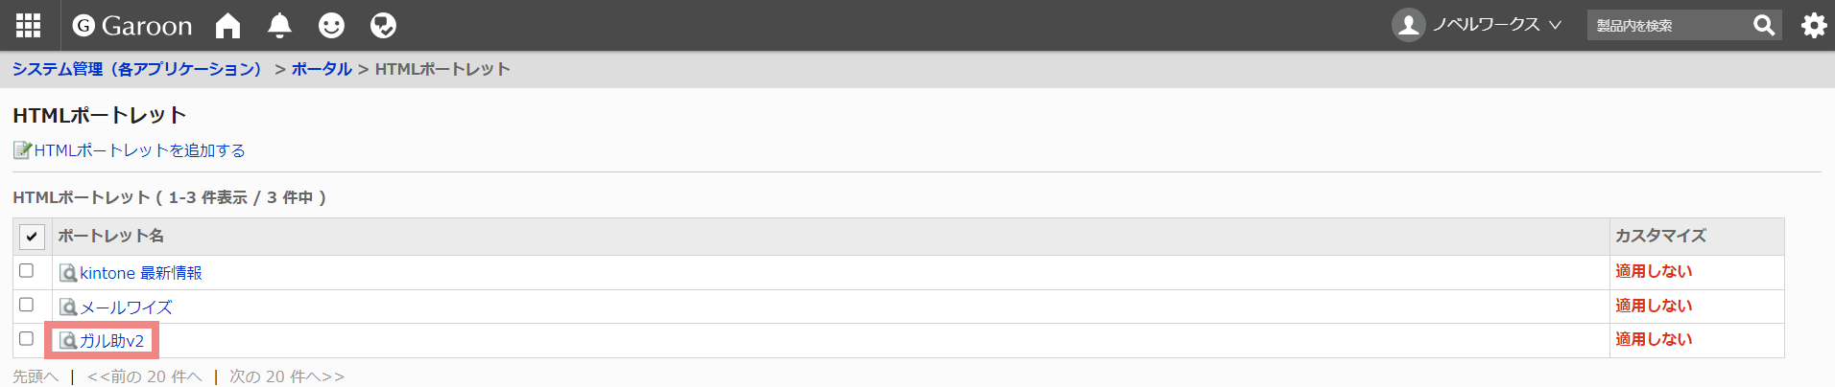Image resolution: width=1835 pixels, height=387 pixels.
Task: Open the settings gear icon
Action: pos(1813,25)
